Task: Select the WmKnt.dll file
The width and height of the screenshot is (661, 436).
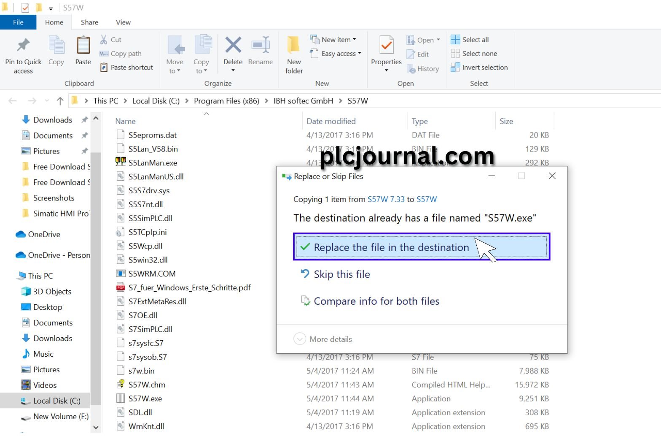Action: coord(146,426)
